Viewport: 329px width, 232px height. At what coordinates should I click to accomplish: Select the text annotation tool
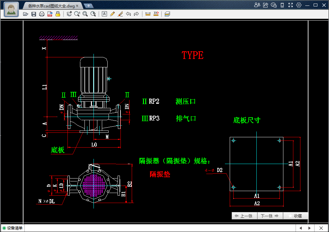click(x=104, y=14)
